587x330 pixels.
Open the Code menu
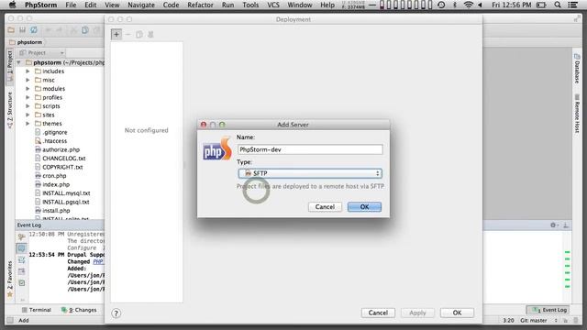(x=172, y=5)
